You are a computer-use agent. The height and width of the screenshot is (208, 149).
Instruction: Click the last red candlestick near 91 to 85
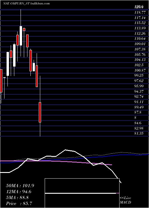coord(40,112)
